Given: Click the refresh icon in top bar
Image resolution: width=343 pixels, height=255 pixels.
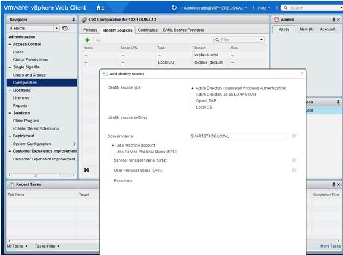Looking at the screenshot, I should pos(174,8).
